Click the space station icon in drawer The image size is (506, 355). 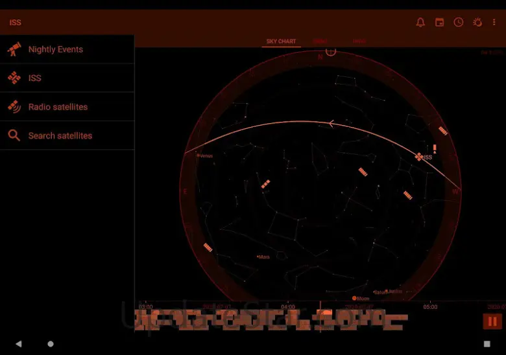[x=14, y=78]
